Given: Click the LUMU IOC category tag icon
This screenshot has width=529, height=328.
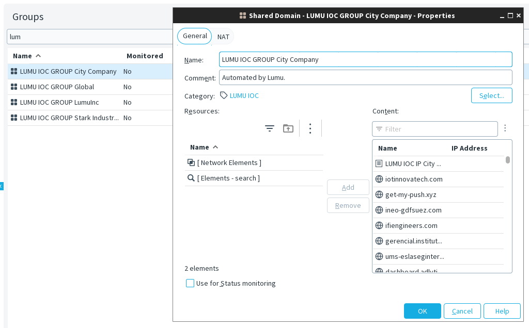Looking at the screenshot, I should click(224, 95).
